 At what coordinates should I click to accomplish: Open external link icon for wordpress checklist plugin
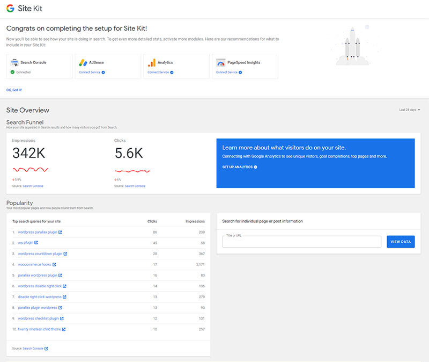[x=62, y=318]
